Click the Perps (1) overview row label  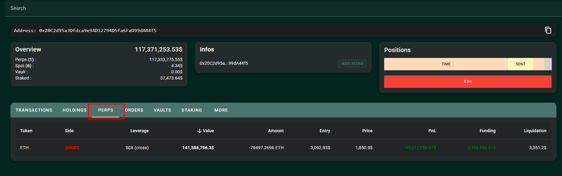point(25,60)
